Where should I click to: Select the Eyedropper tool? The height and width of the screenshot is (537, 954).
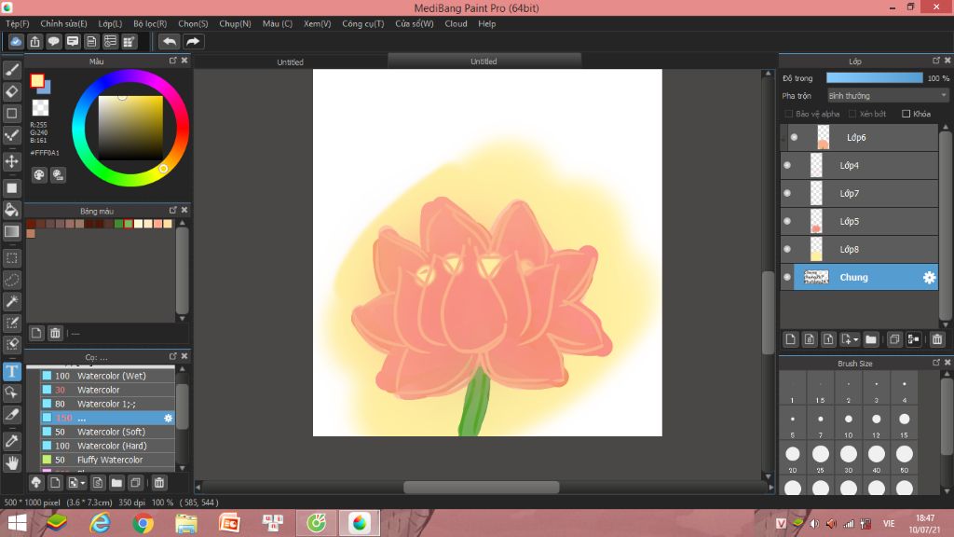(x=11, y=441)
